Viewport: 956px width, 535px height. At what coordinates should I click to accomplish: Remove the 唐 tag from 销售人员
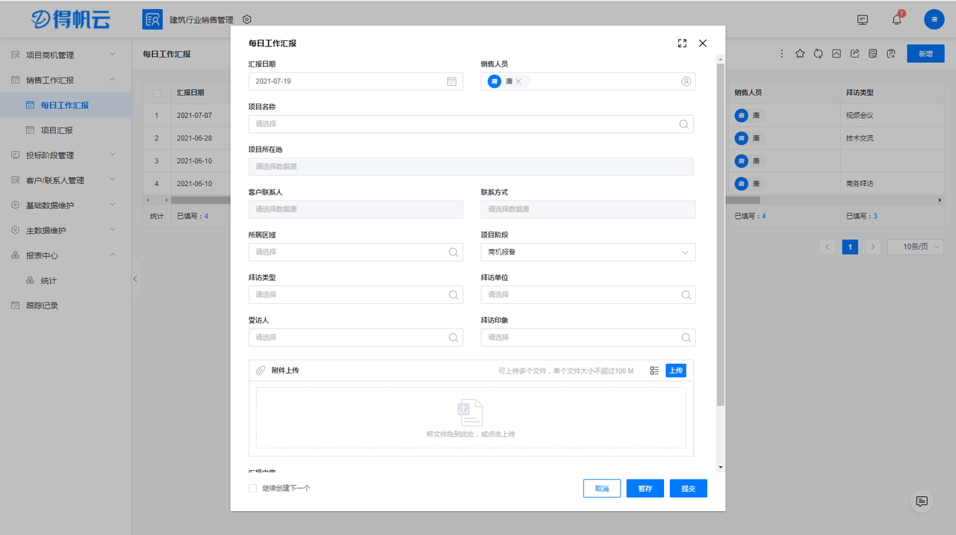coord(518,81)
